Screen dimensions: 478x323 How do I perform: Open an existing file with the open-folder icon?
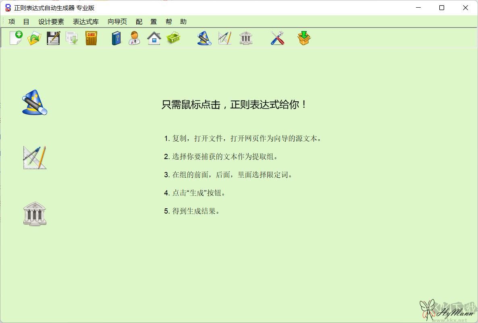[34, 38]
